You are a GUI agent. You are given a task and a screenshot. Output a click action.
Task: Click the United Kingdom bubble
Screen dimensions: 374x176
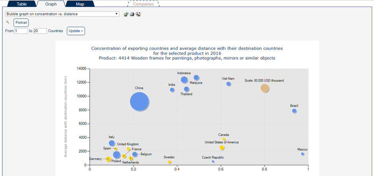pos(128,149)
